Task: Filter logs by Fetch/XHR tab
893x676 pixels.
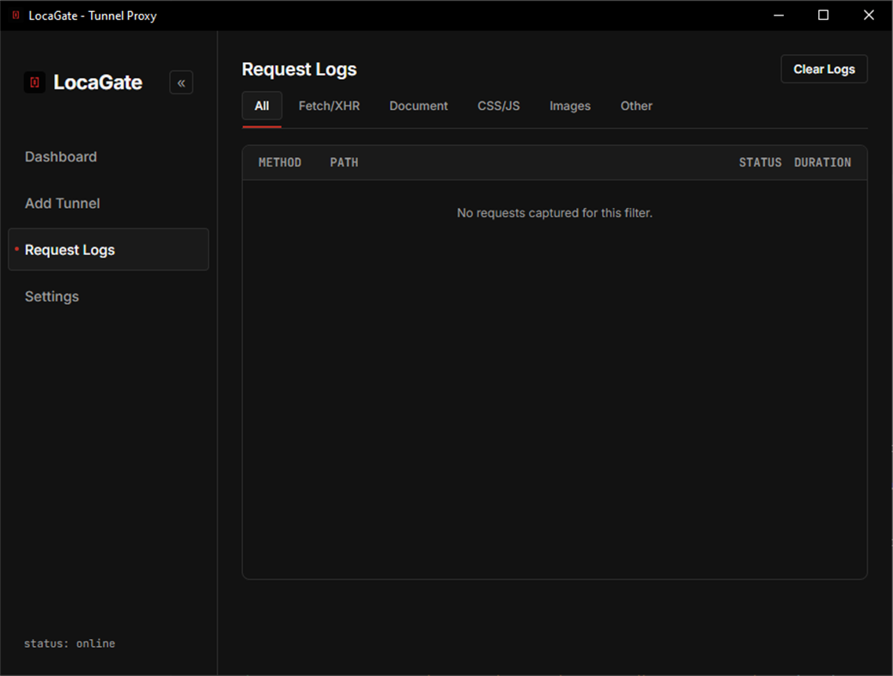Action: 329,106
